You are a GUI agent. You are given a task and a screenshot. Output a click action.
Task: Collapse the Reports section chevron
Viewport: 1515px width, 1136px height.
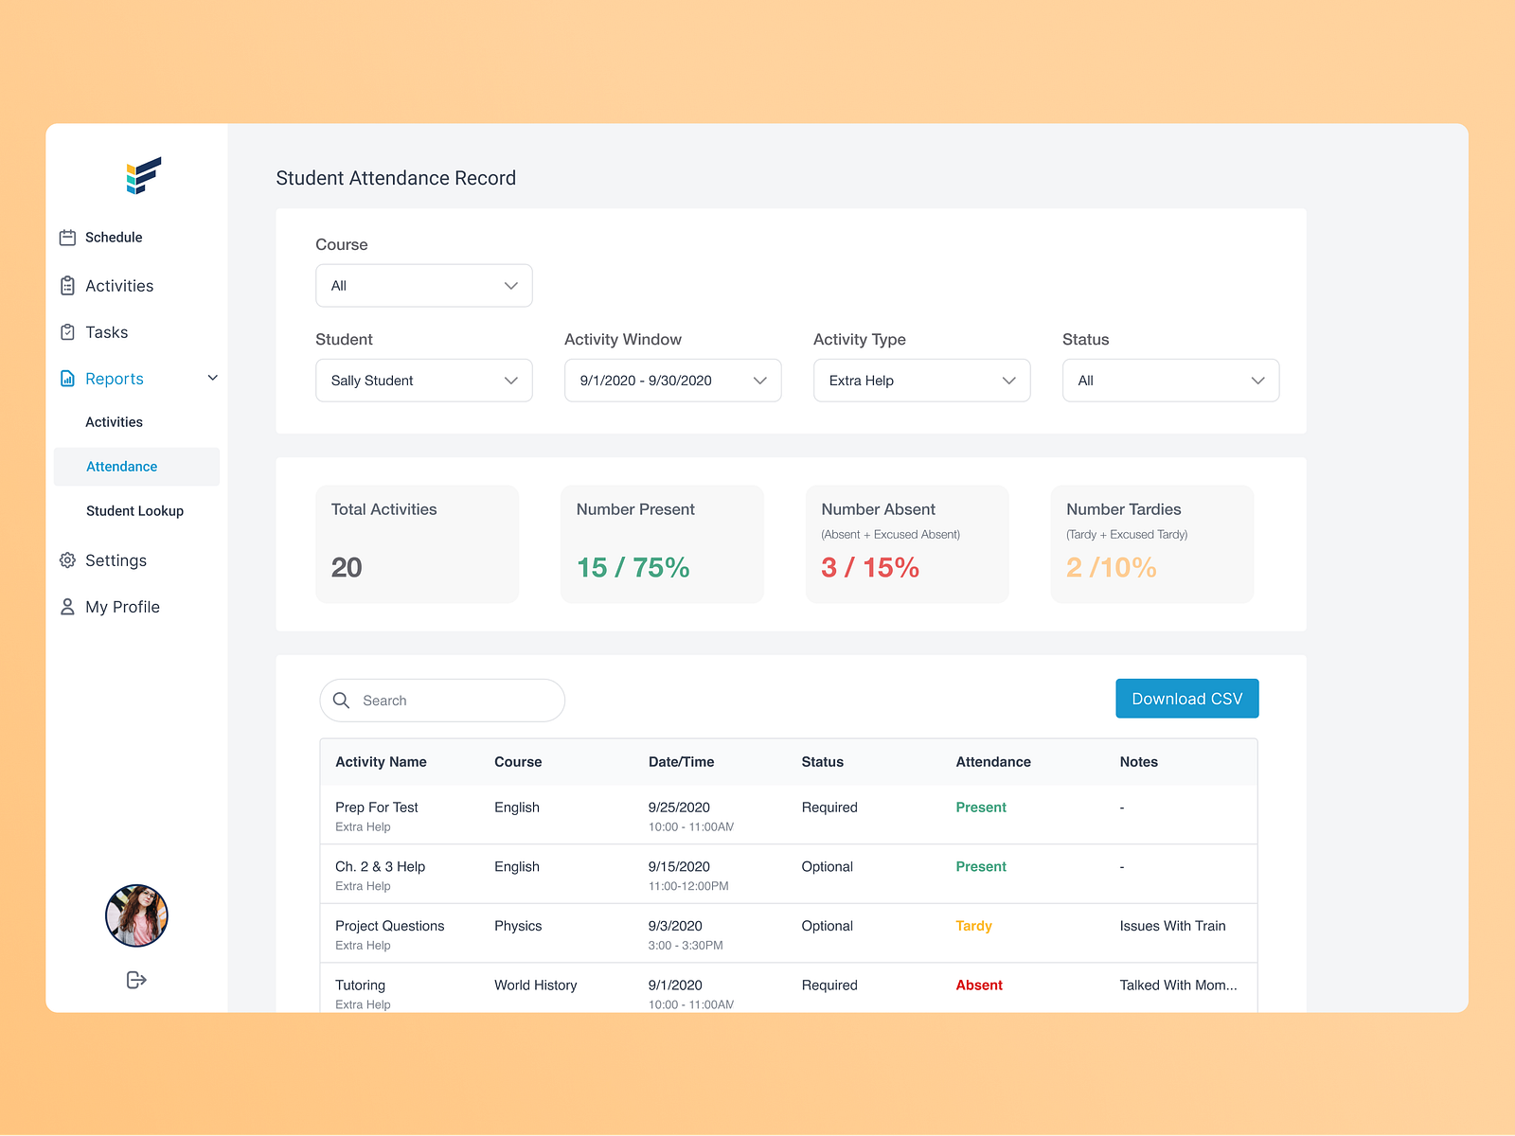pyautogui.click(x=213, y=378)
